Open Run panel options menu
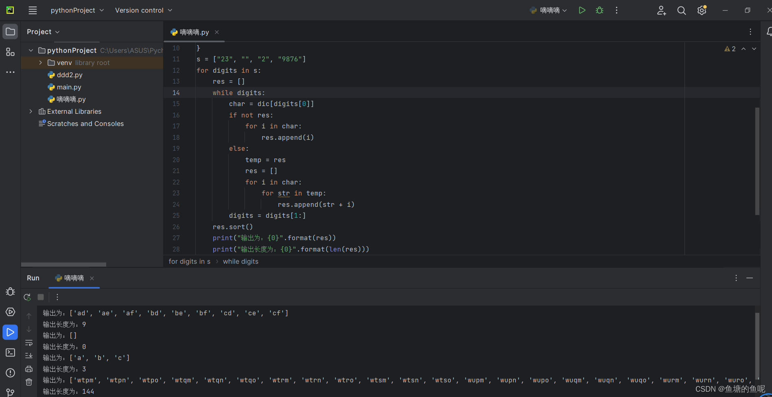Screen dimensions: 772x397 [736, 278]
